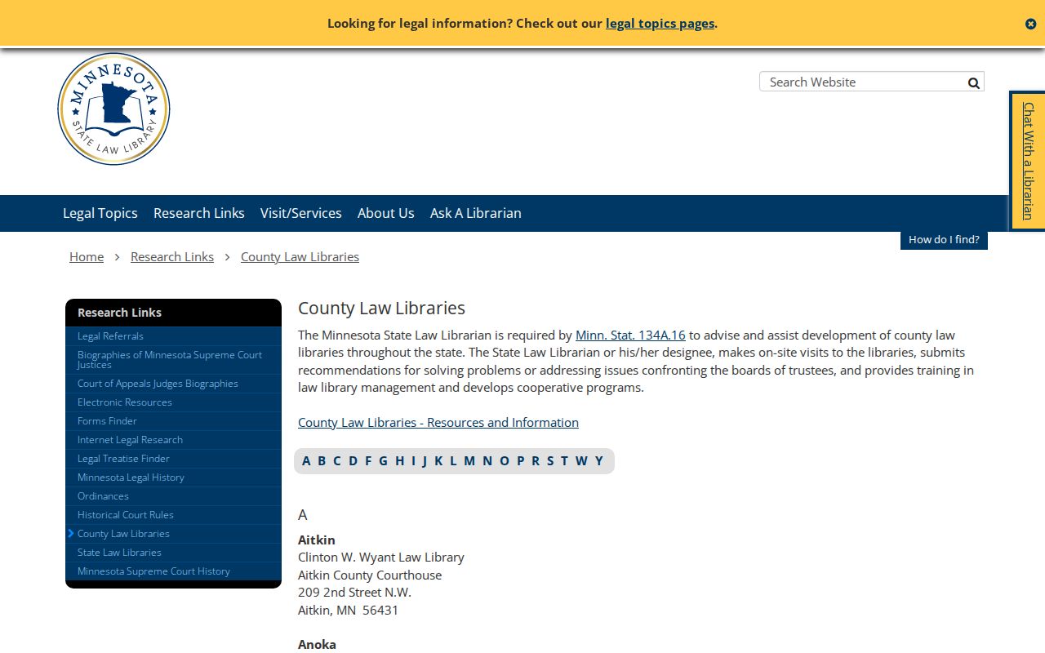The width and height of the screenshot is (1045, 653).
Task: Open Legal Treatise Finder sidebar link
Action: [x=123, y=458]
